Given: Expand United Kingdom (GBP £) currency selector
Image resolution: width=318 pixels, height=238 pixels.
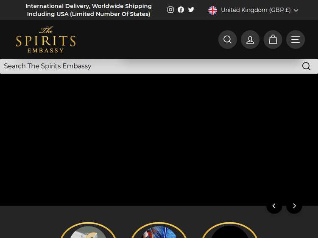Looking at the screenshot, I should (x=256, y=10).
